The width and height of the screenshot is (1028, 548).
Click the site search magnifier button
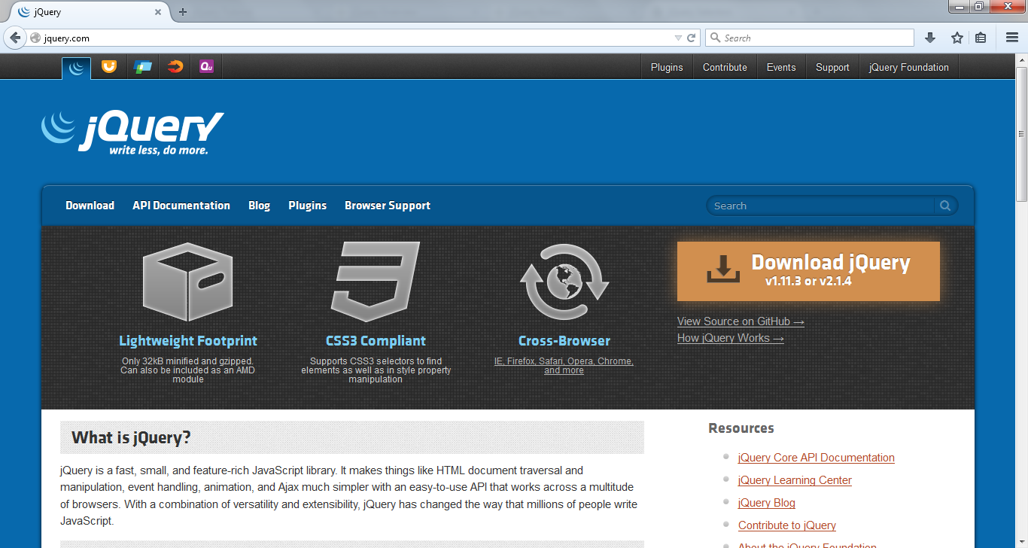(945, 205)
